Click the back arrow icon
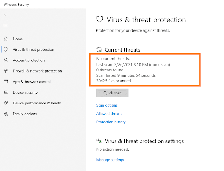 5,14
